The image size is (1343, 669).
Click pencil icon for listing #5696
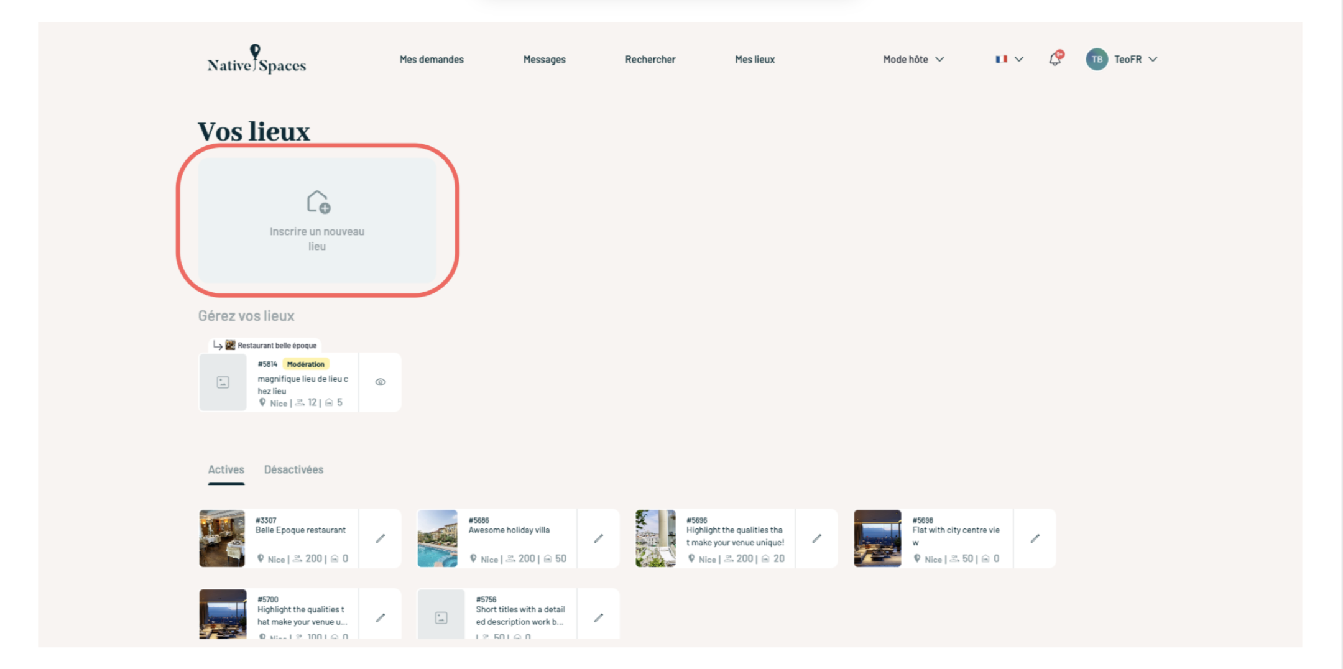click(x=816, y=538)
